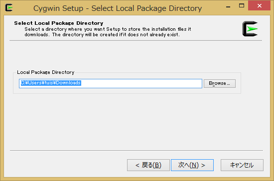The height and width of the screenshot is (181, 274).
Task: Click the 'Select Local Package Directory' heading
Action: [x=59, y=23]
